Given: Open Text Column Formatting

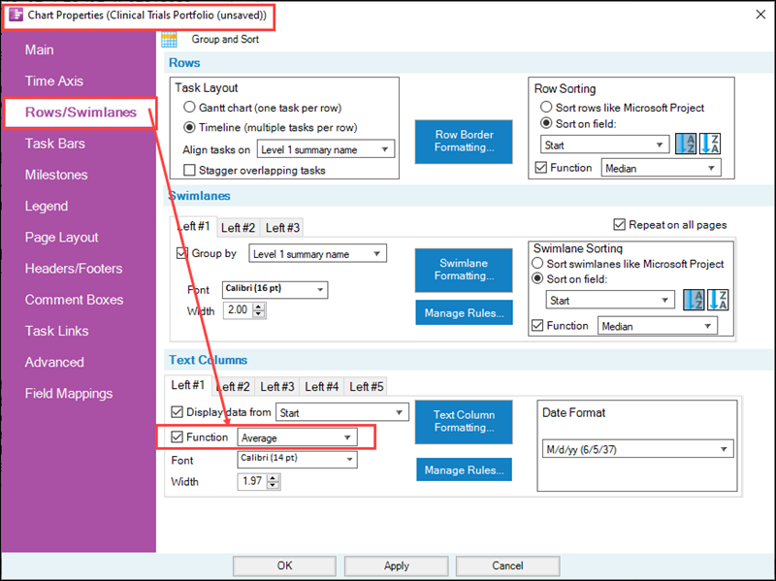Looking at the screenshot, I should [464, 422].
